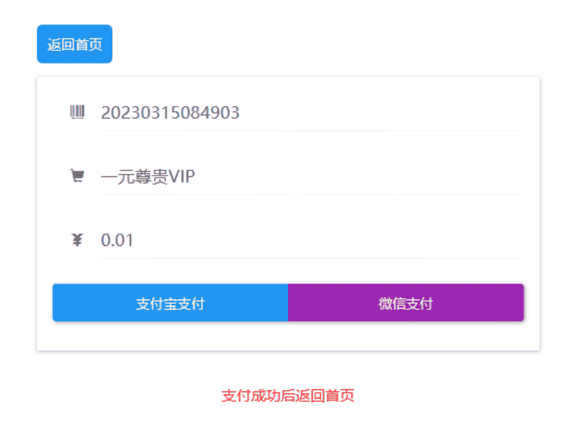Click the shopping cart icon
572x441 pixels.
[77, 176]
